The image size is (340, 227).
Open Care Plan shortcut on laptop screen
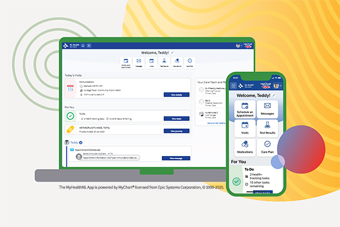pos(190,61)
